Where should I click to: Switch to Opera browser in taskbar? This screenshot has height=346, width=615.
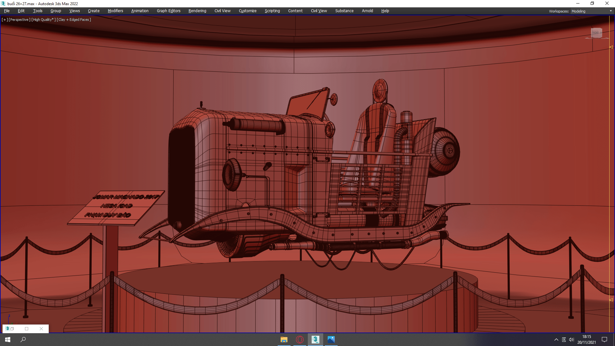point(300,340)
